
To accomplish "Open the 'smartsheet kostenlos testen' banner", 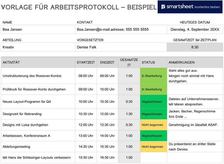I will (x=190, y=7).
